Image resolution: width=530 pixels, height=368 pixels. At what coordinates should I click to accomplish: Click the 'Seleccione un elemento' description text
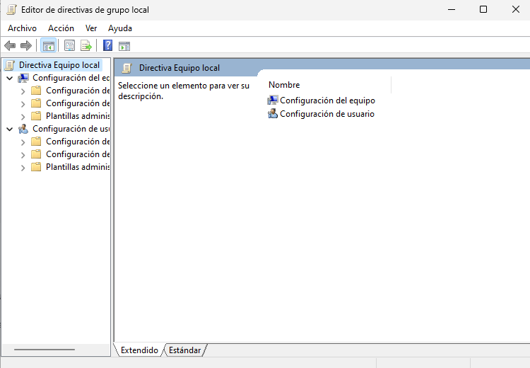coord(184,91)
